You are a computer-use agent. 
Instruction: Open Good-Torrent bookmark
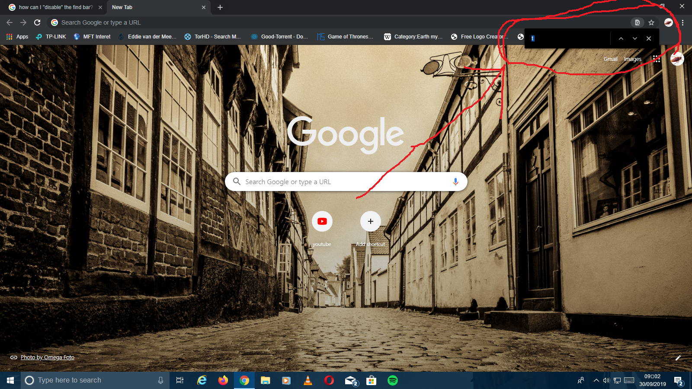pos(280,37)
